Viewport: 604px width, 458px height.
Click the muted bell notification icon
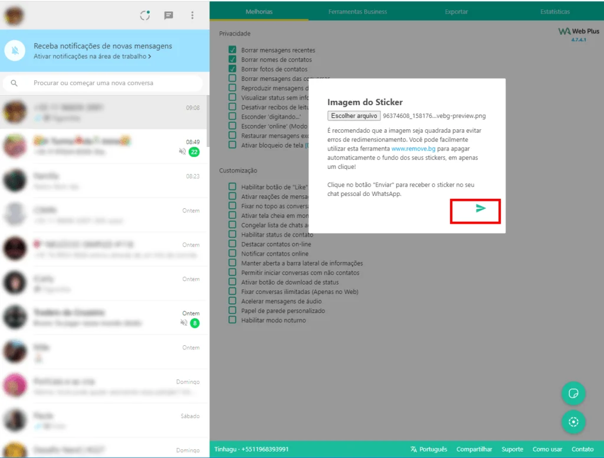tap(15, 51)
